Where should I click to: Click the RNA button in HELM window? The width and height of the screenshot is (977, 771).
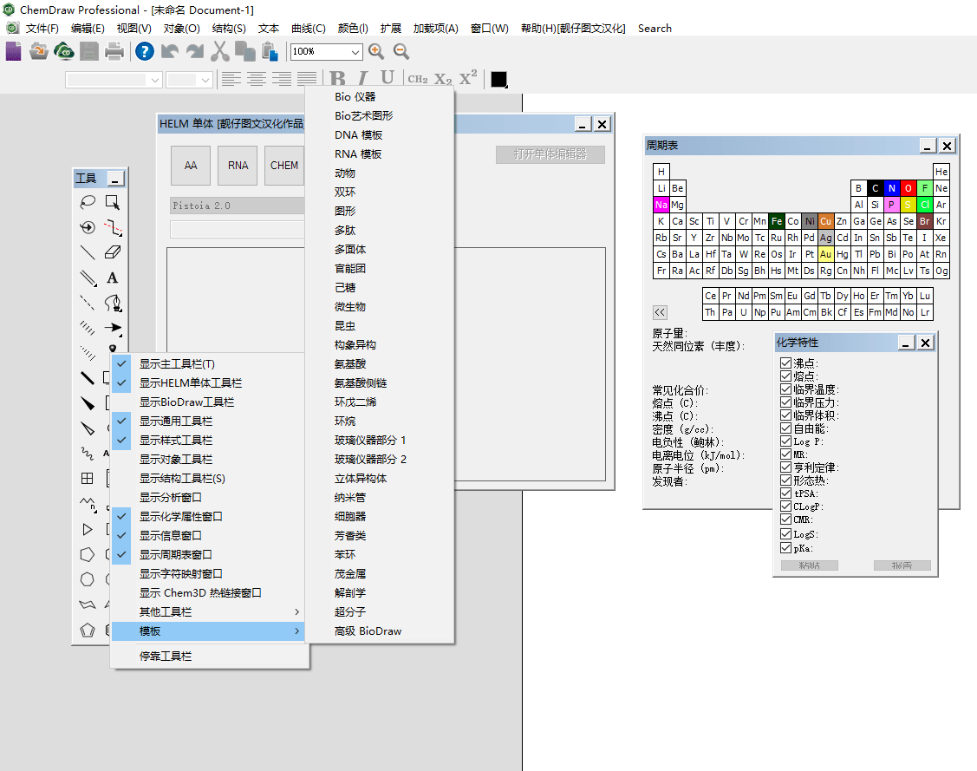[x=238, y=165]
